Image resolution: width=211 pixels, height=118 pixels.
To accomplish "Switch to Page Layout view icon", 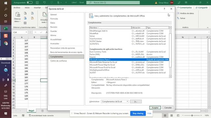I will pyautogui.click(x=171, y=115).
